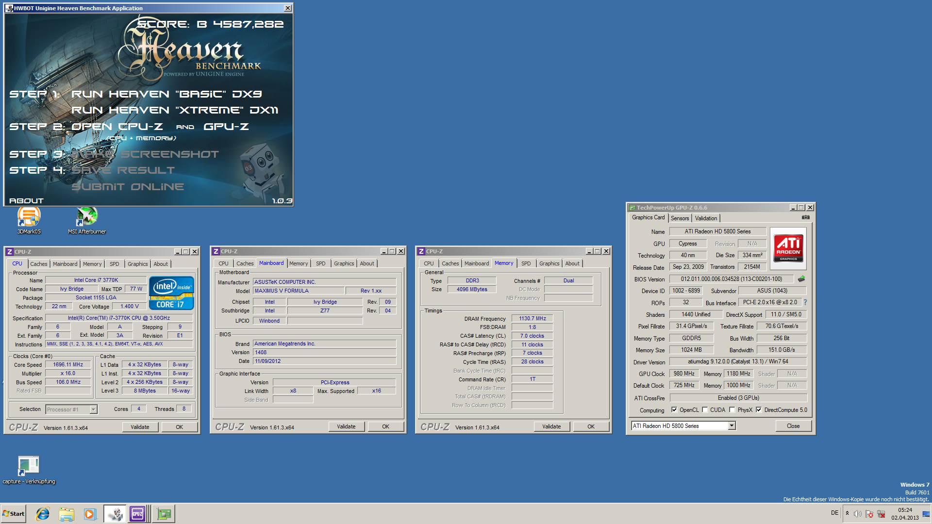Toggle the CUDA checkbox in GPU-Z
932x524 pixels.
[705, 410]
